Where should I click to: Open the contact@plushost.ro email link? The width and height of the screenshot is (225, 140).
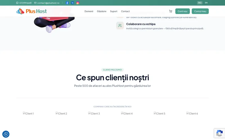(48, 3)
